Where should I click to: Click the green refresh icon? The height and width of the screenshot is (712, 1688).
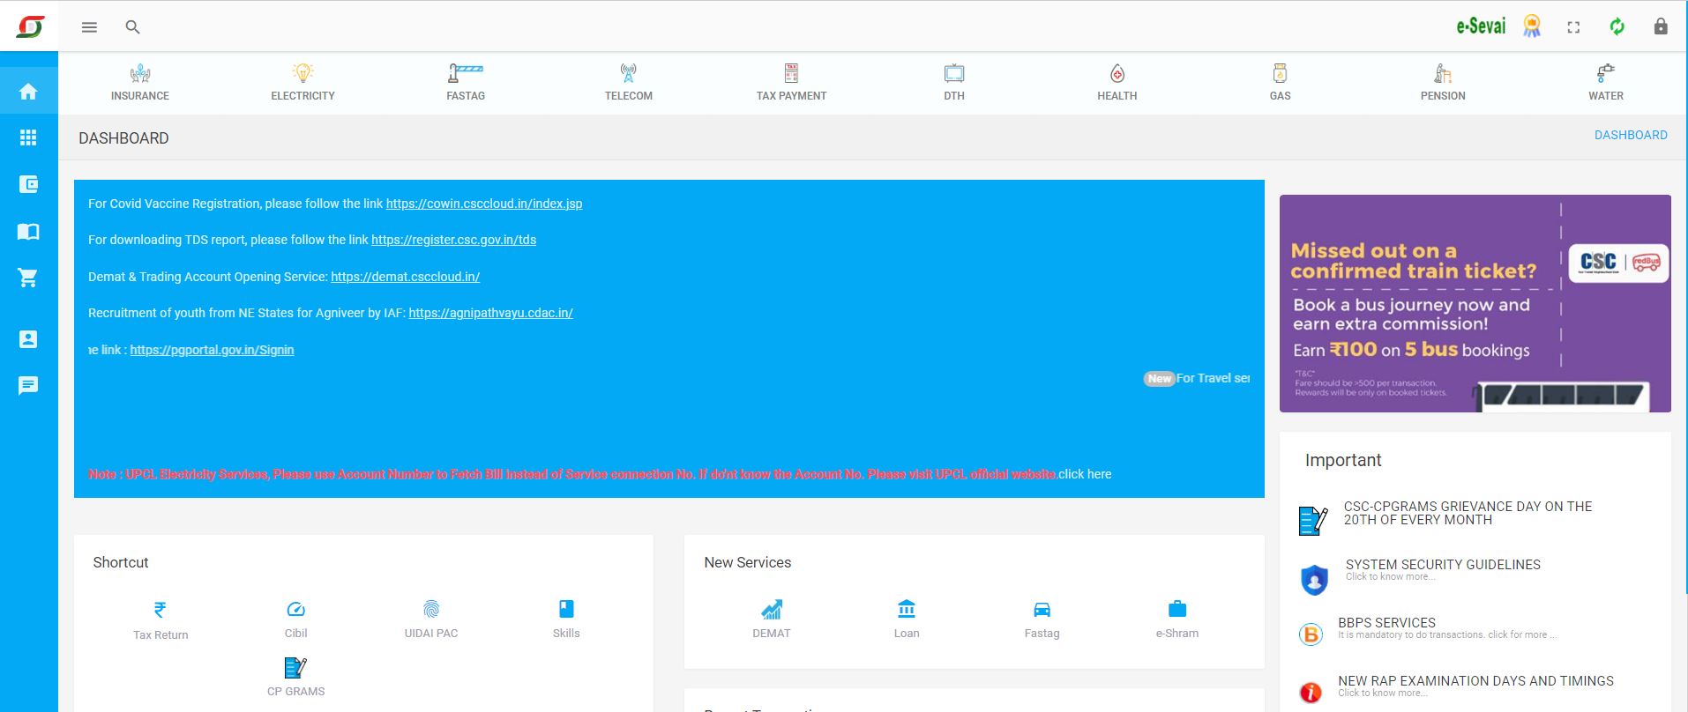point(1617,26)
